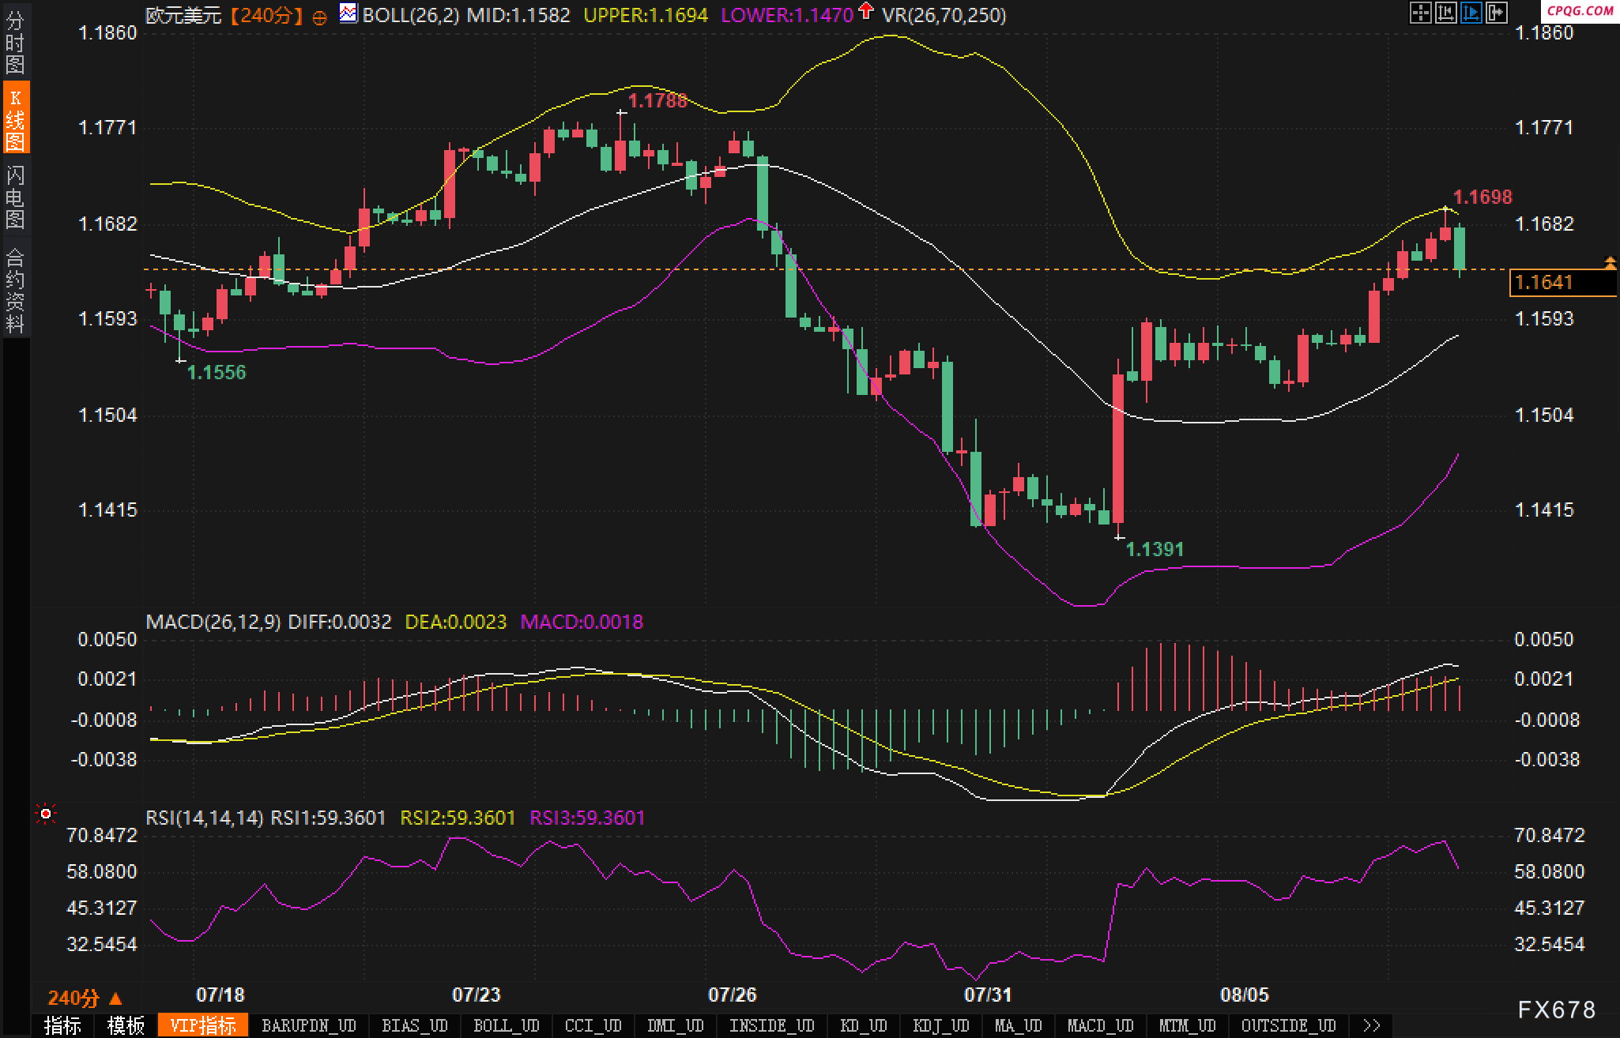Open 合约资料 contract info panel
Viewport: 1620px width, 1038px height.
click(15, 289)
